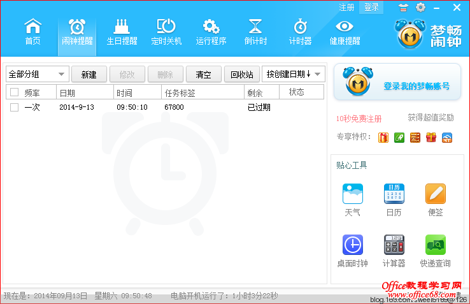This screenshot has width=470, height=304.
Task: Click the 频率 column header
Action: (x=32, y=93)
